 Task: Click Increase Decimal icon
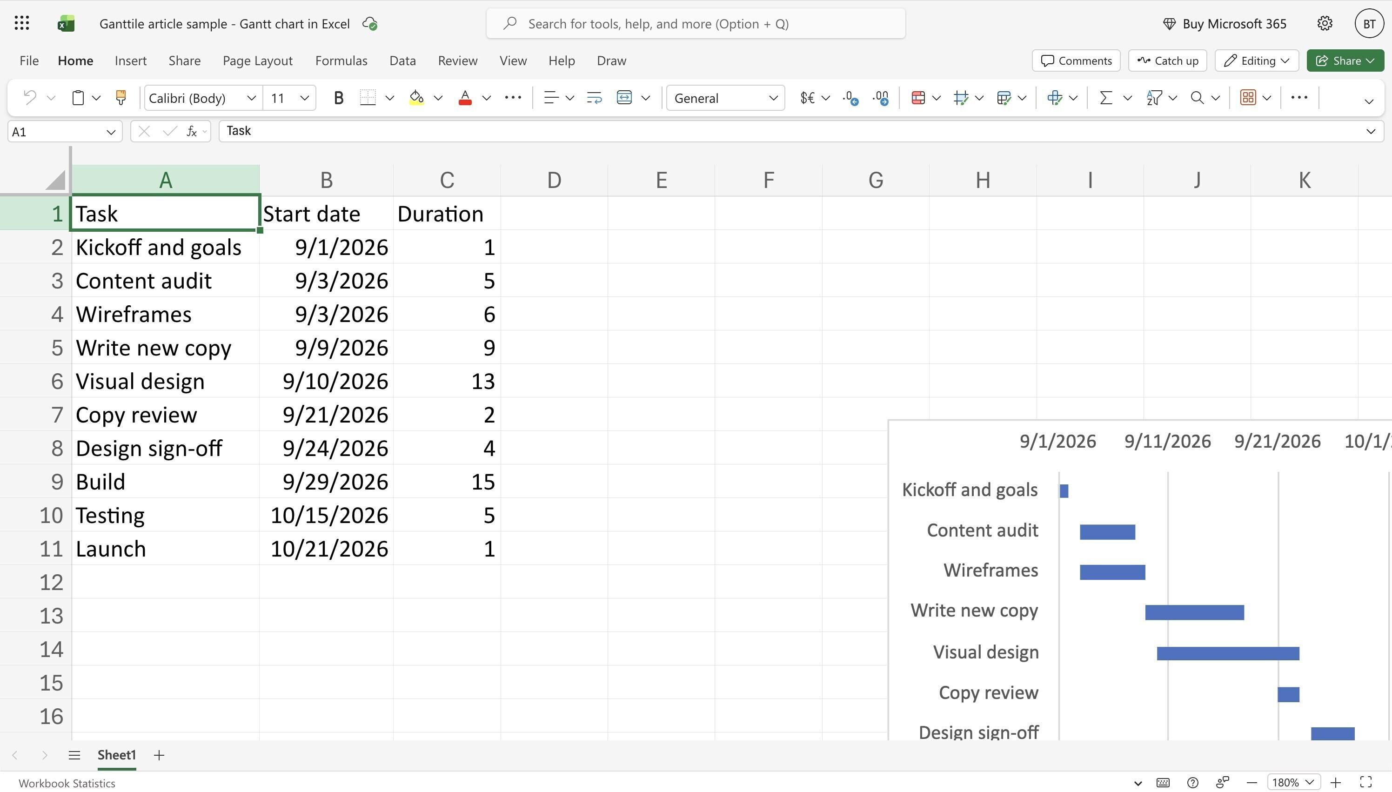(x=880, y=98)
